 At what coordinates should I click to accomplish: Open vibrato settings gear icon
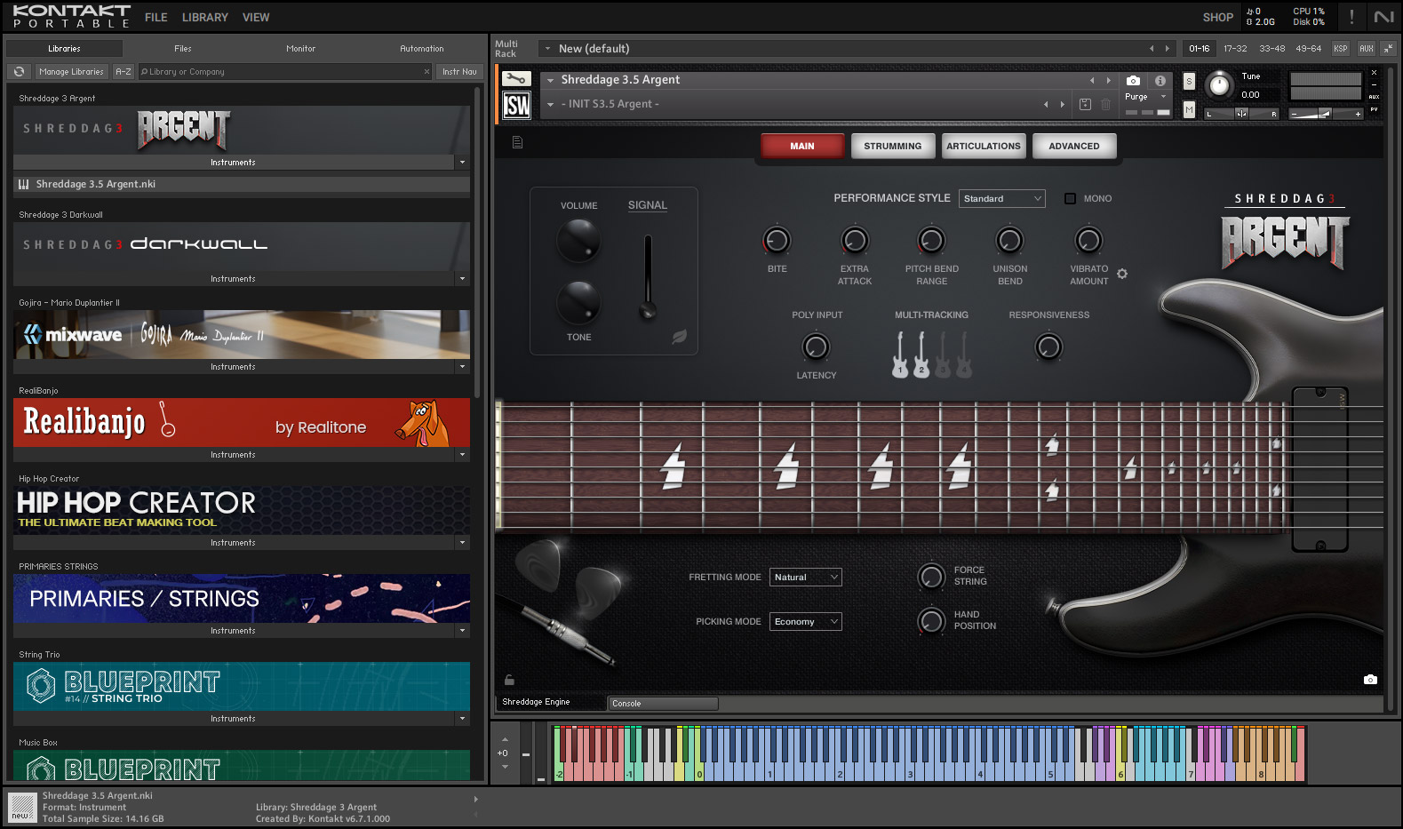pos(1122,274)
